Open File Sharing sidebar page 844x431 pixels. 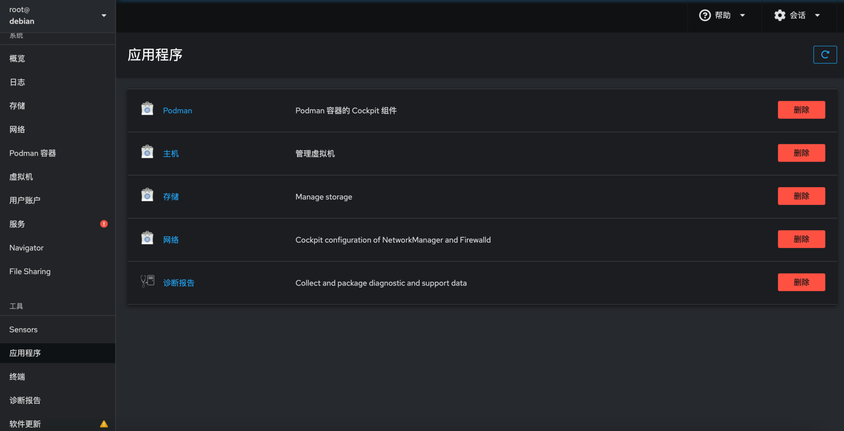pyautogui.click(x=30, y=272)
